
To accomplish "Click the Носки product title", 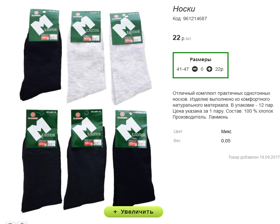I will [184, 9].
